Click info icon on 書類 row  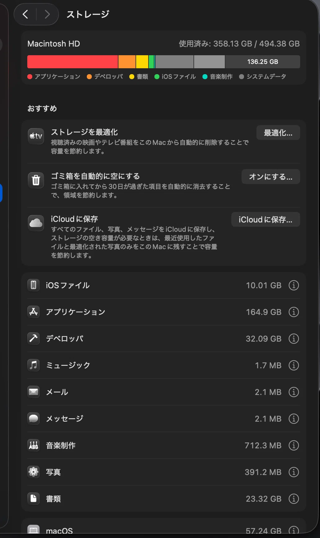tap(294, 499)
